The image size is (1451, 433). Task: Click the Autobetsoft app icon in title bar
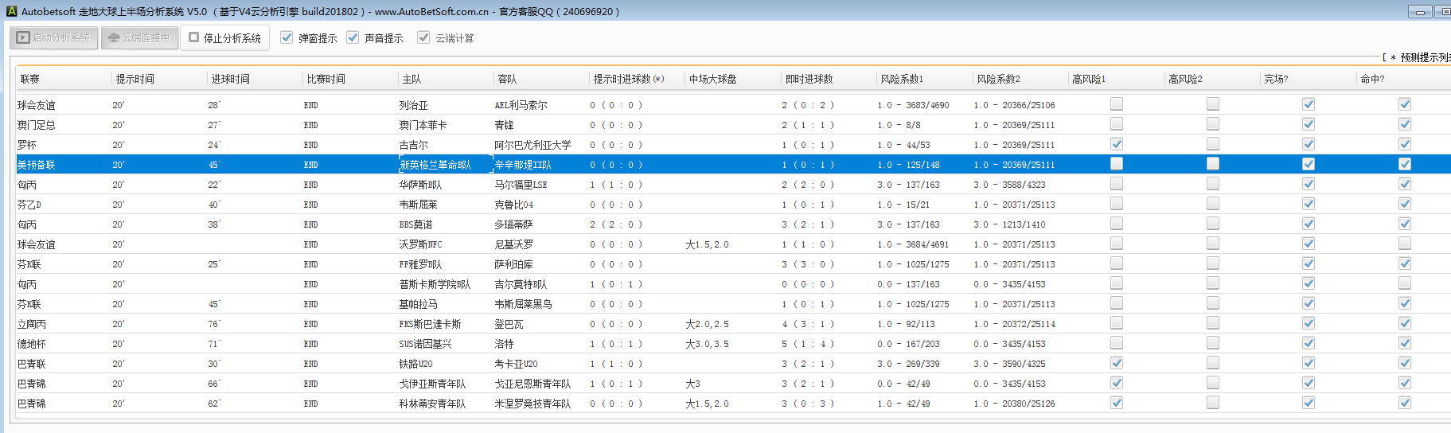pyautogui.click(x=11, y=11)
